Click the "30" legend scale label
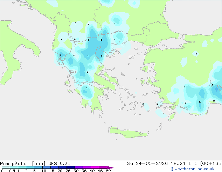 (x=76, y=171)
